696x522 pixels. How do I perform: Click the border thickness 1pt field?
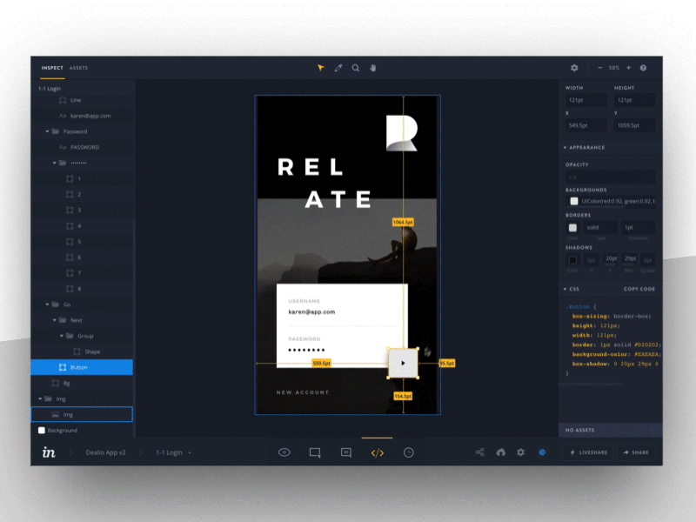pyautogui.click(x=638, y=228)
